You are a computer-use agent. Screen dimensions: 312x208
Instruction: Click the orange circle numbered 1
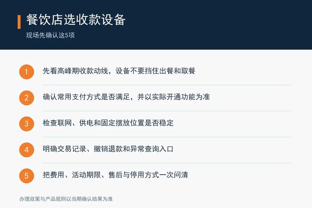point(27,72)
